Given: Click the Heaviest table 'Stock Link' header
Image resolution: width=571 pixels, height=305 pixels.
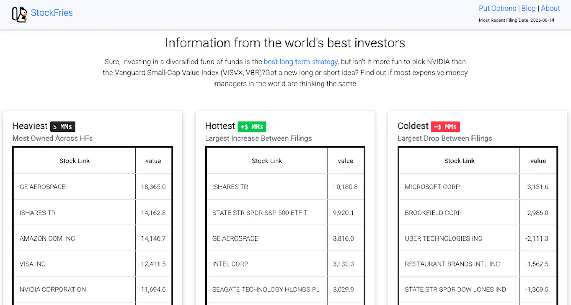Looking at the screenshot, I should pos(75,161).
